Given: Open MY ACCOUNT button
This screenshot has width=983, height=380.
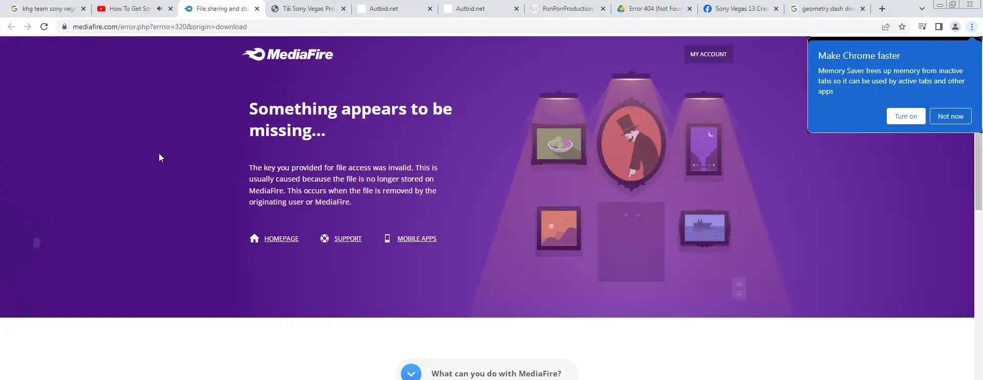Looking at the screenshot, I should pyautogui.click(x=709, y=54).
